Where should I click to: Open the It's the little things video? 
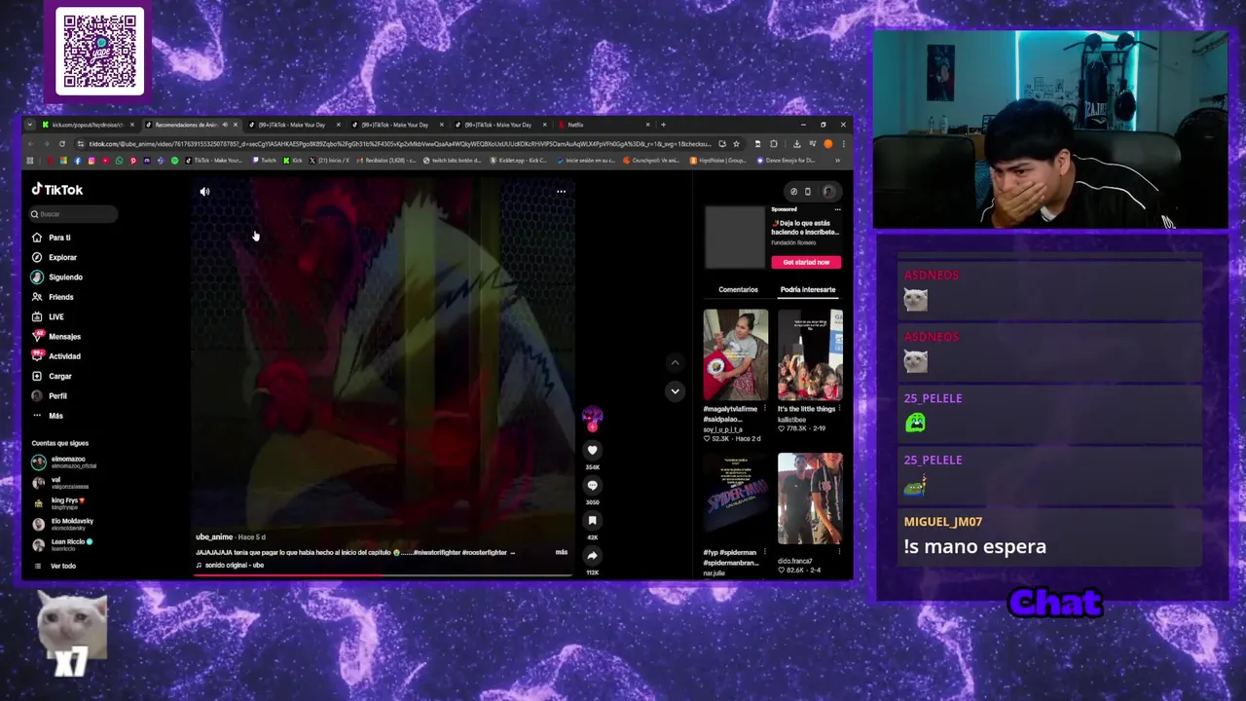click(810, 355)
